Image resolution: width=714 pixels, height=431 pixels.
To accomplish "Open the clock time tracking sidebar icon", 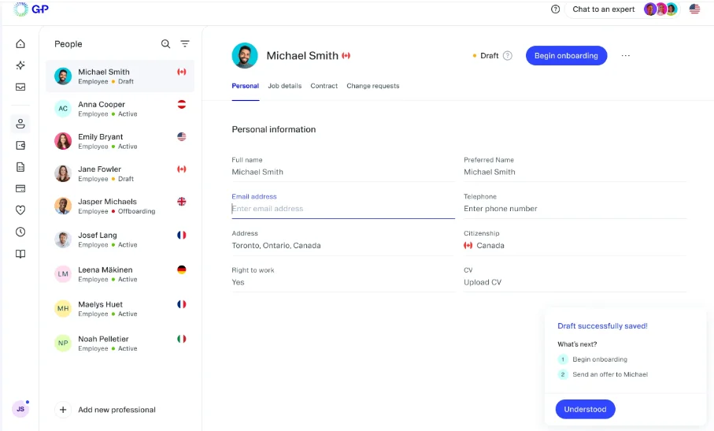I will click(x=20, y=232).
